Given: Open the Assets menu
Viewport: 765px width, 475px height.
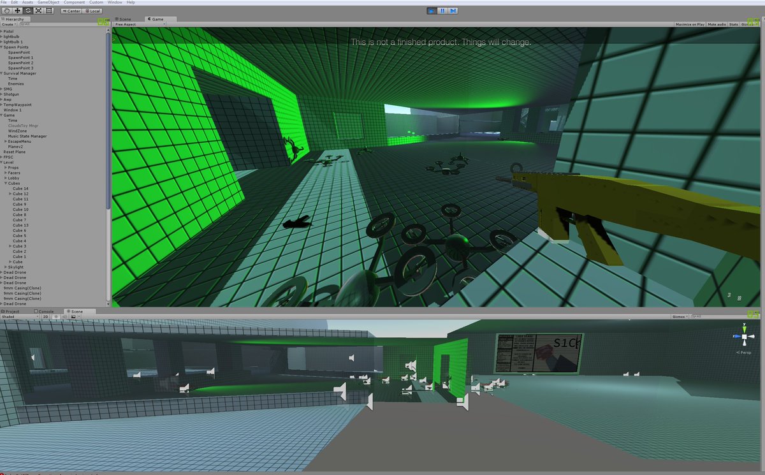Looking at the screenshot, I should pyautogui.click(x=28, y=3).
